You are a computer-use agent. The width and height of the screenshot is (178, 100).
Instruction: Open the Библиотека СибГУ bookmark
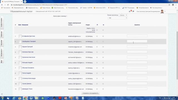[100, 8]
